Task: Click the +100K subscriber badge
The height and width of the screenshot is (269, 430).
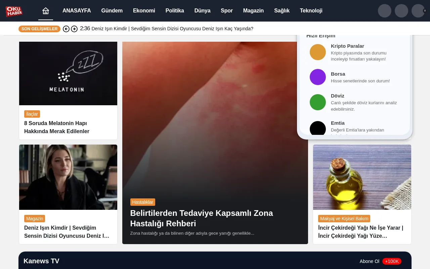Action: coord(392,261)
